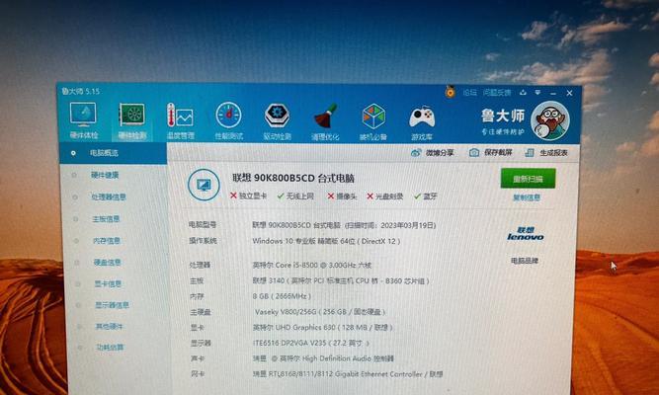Open the 游戏库 game controller icon

(422, 122)
